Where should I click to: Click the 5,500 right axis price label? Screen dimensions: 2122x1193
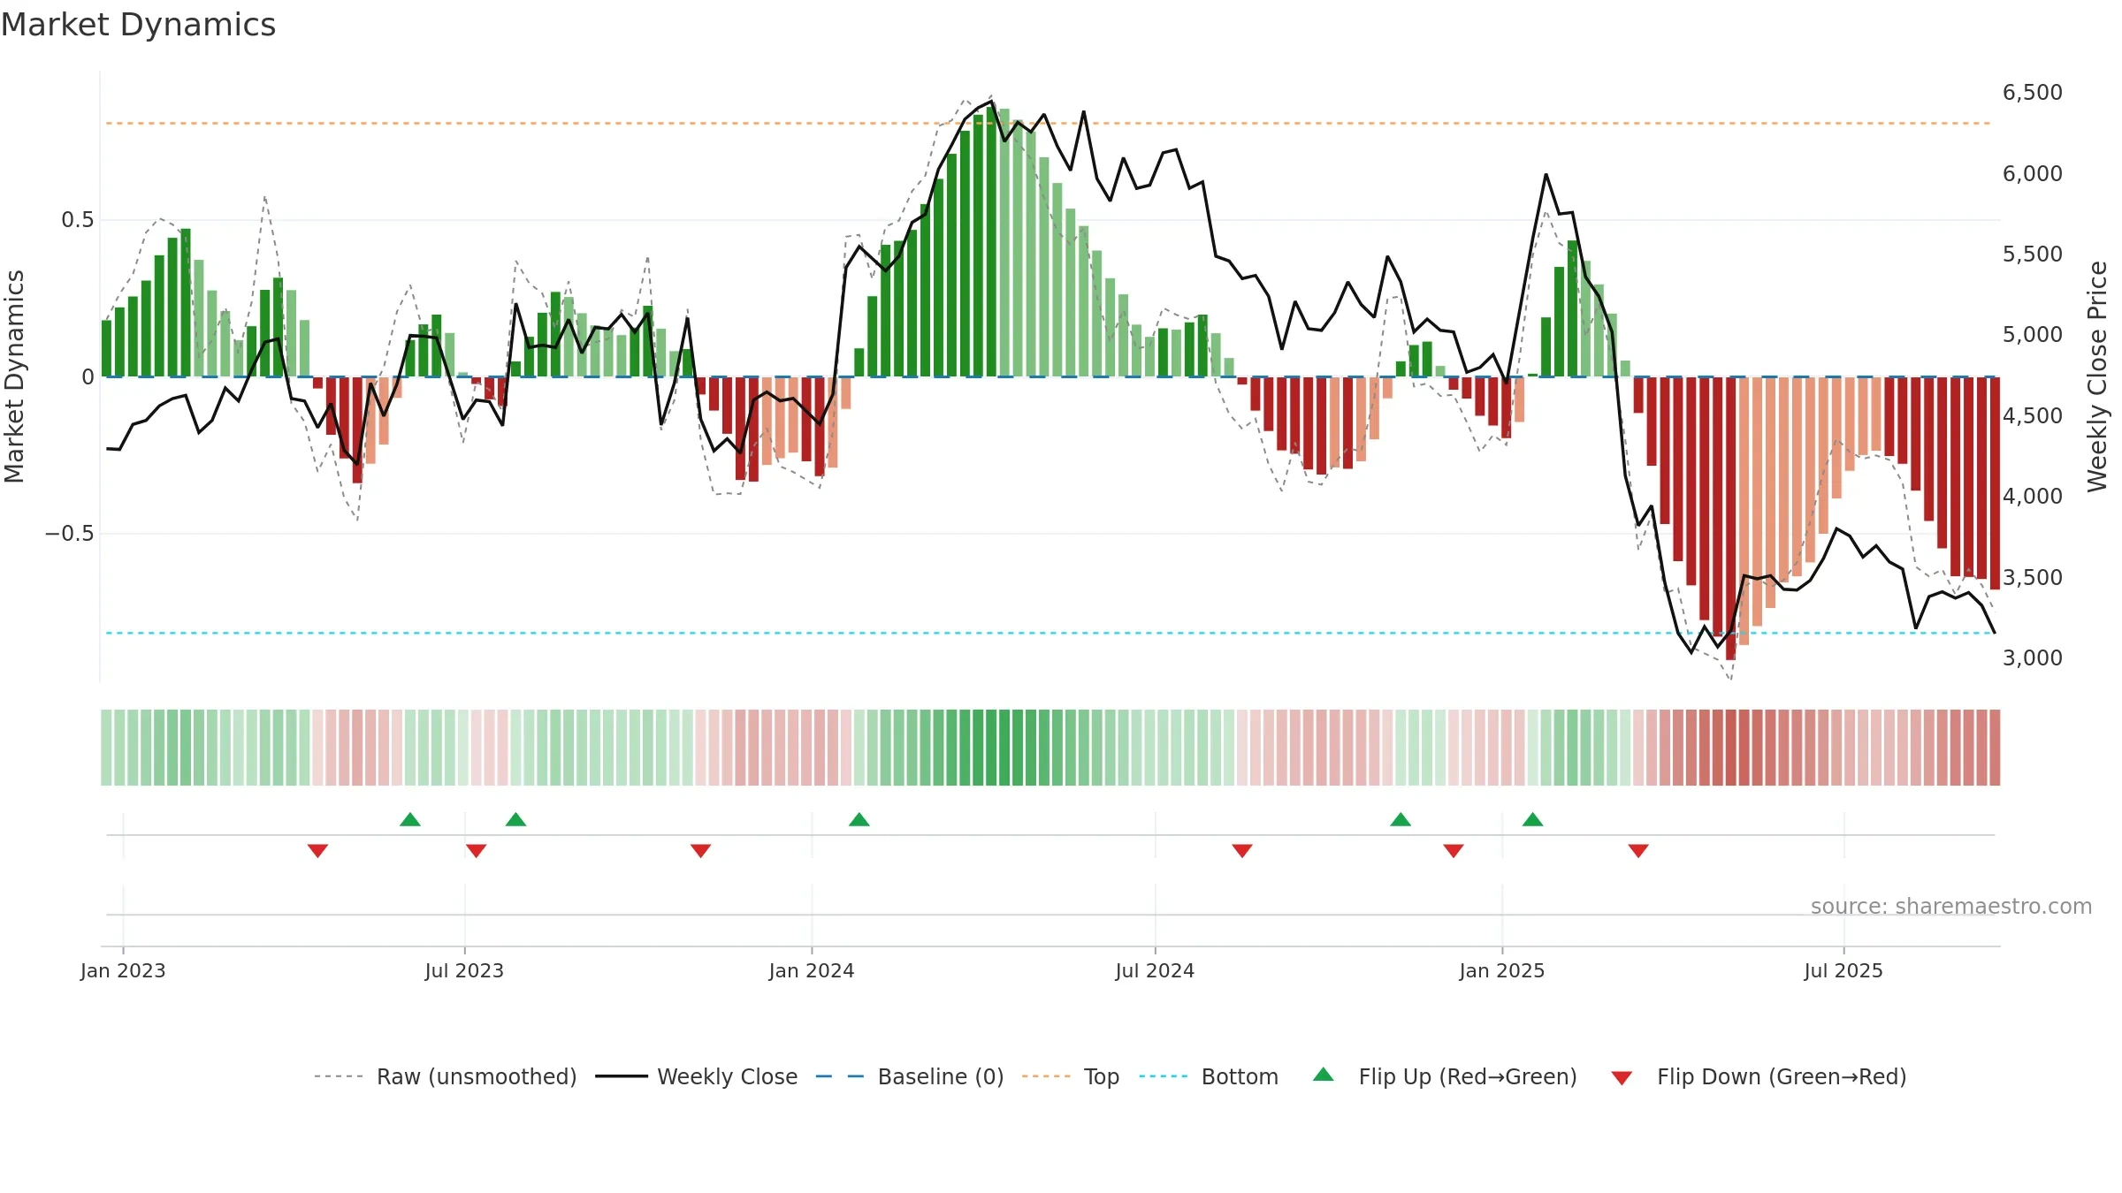tap(2033, 255)
